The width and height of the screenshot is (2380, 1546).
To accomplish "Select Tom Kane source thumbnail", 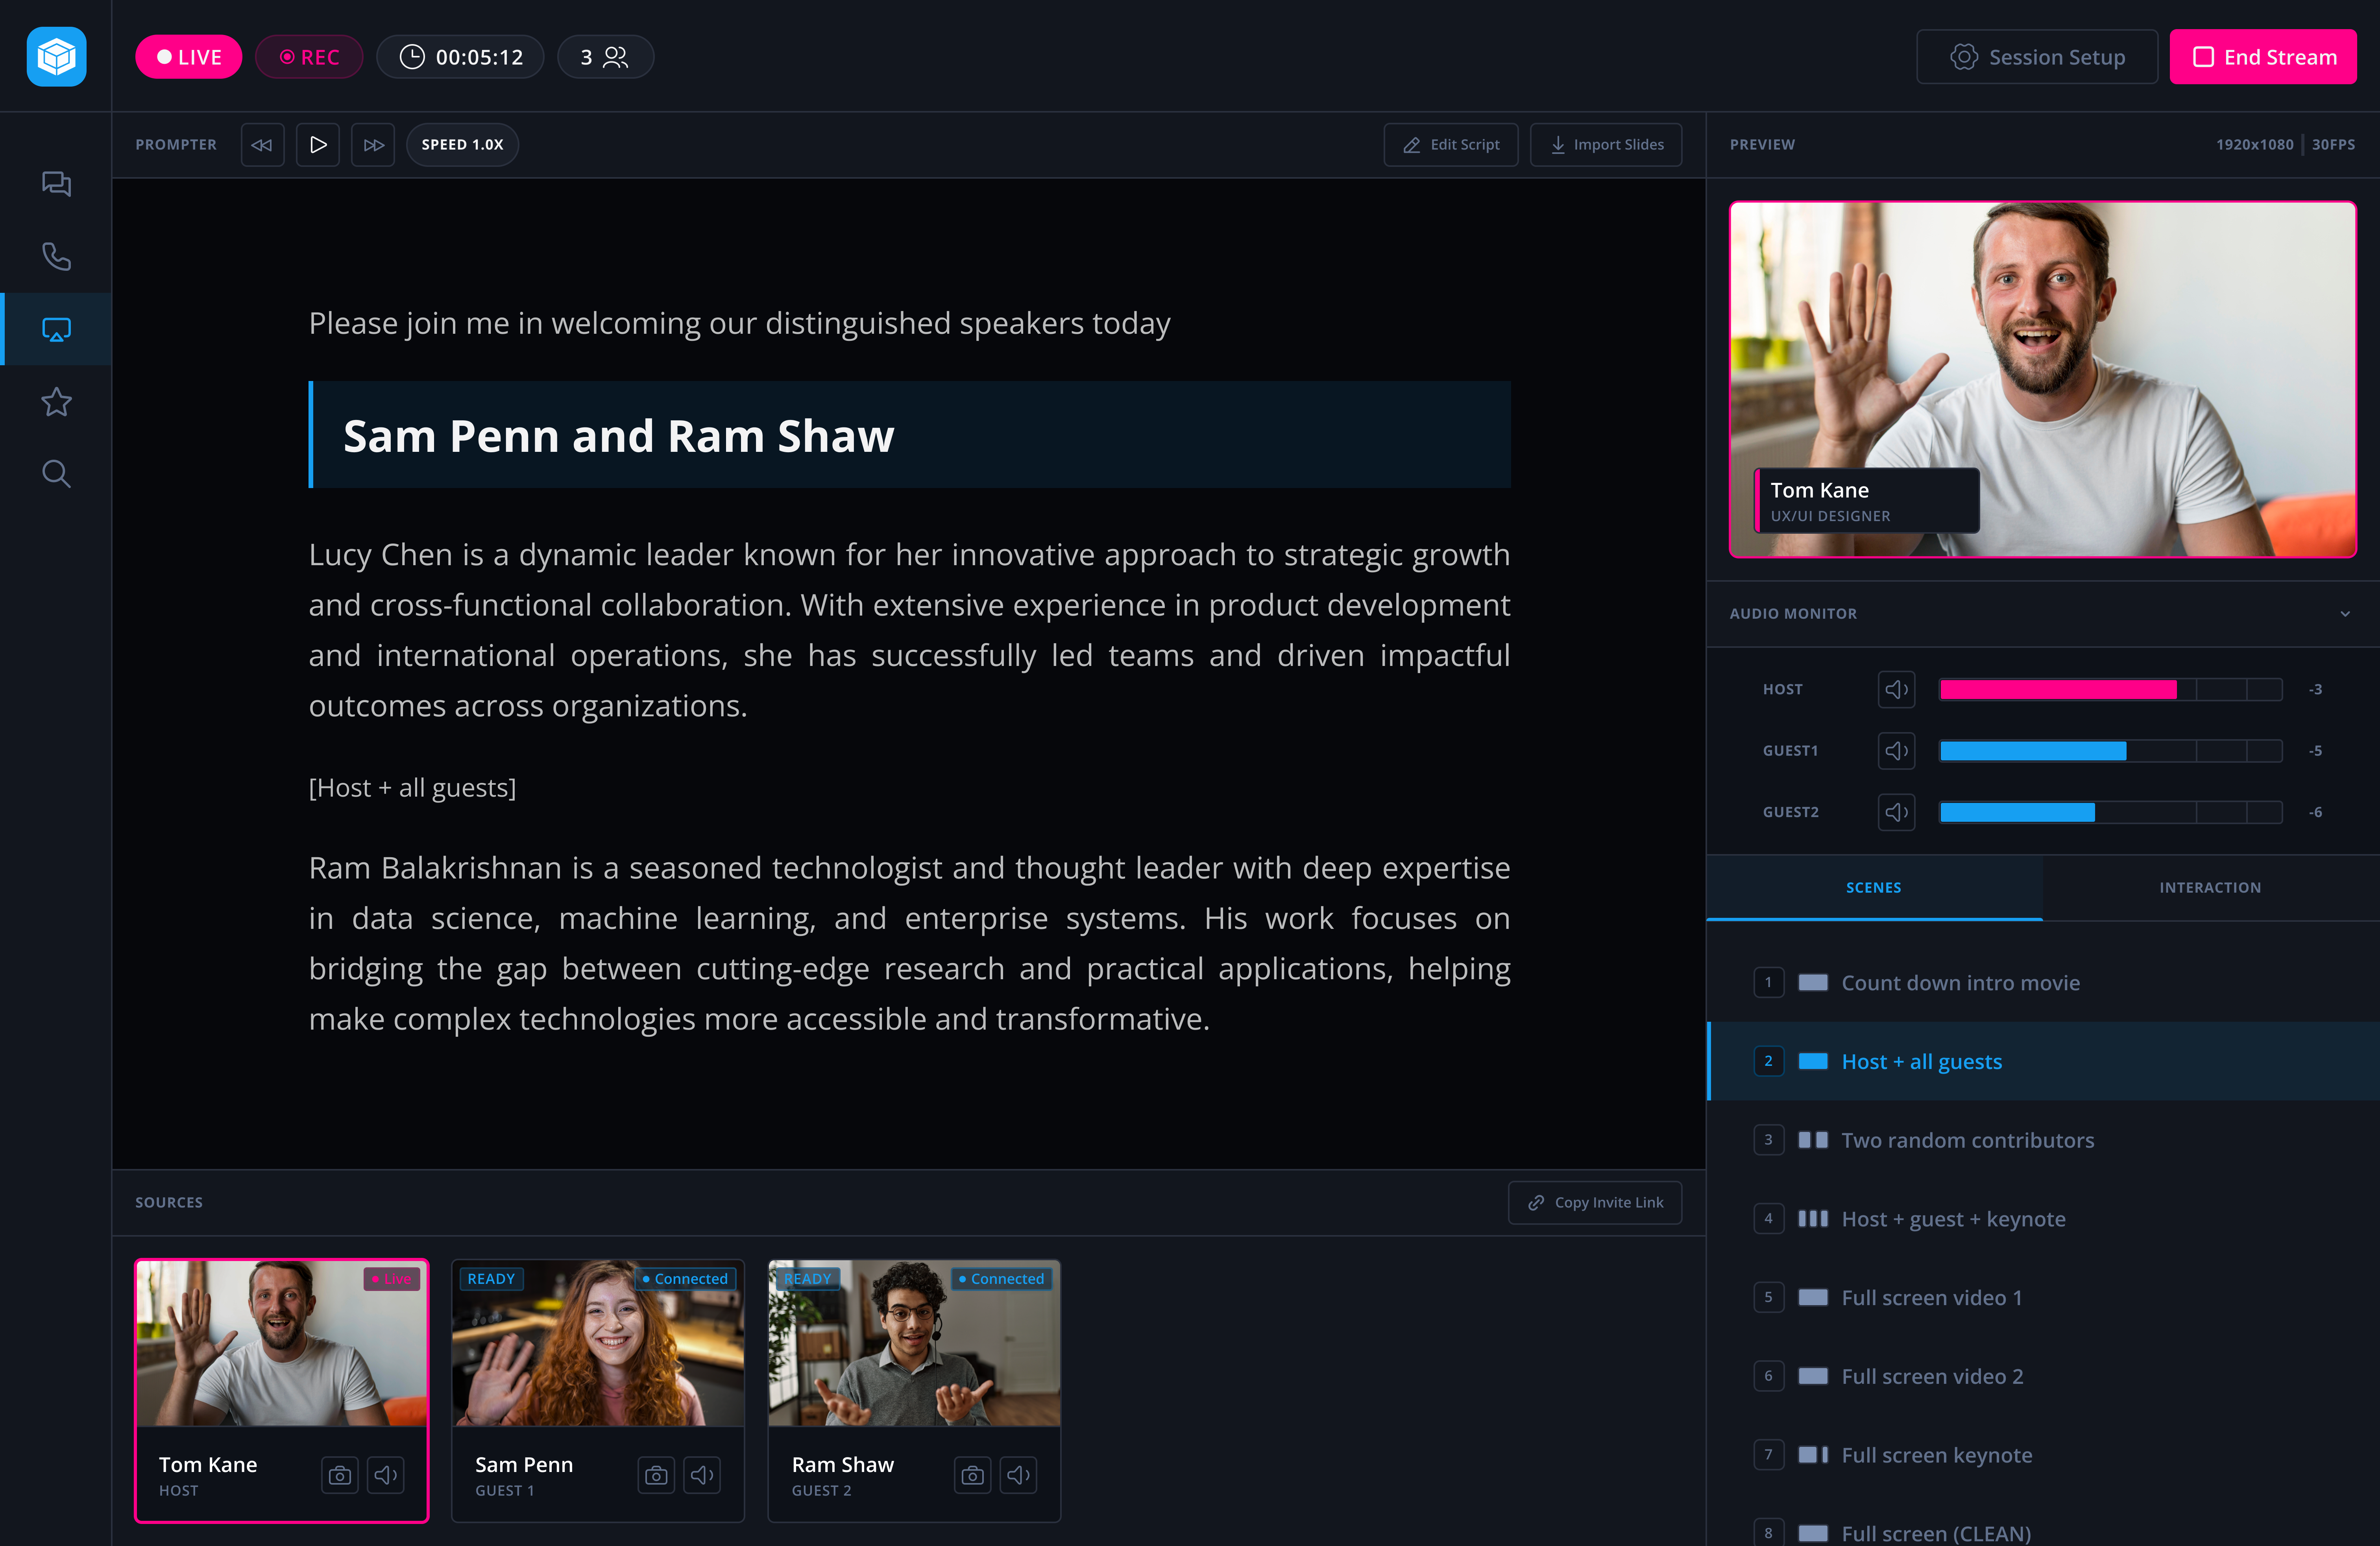I will pyautogui.click(x=282, y=1343).
